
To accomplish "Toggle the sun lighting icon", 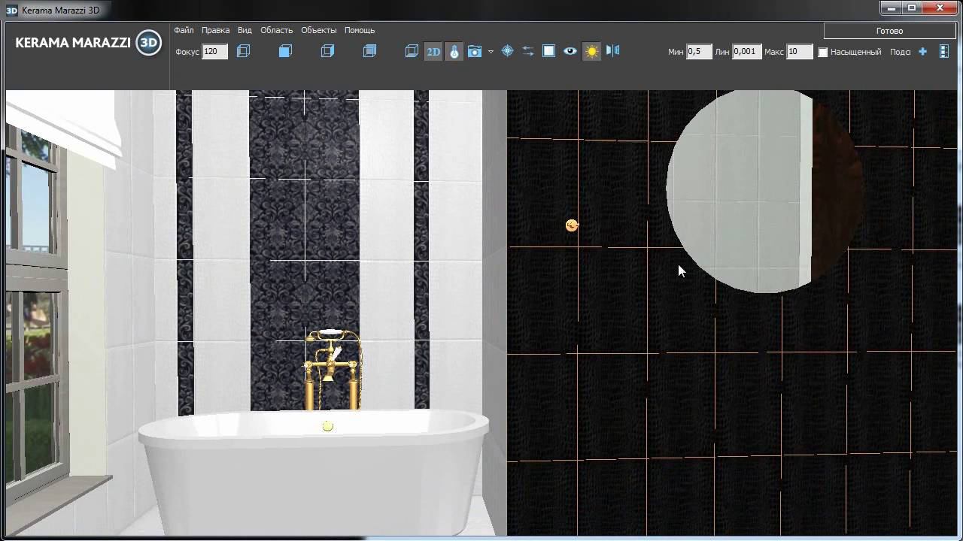I will pyautogui.click(x=592, y=52).
